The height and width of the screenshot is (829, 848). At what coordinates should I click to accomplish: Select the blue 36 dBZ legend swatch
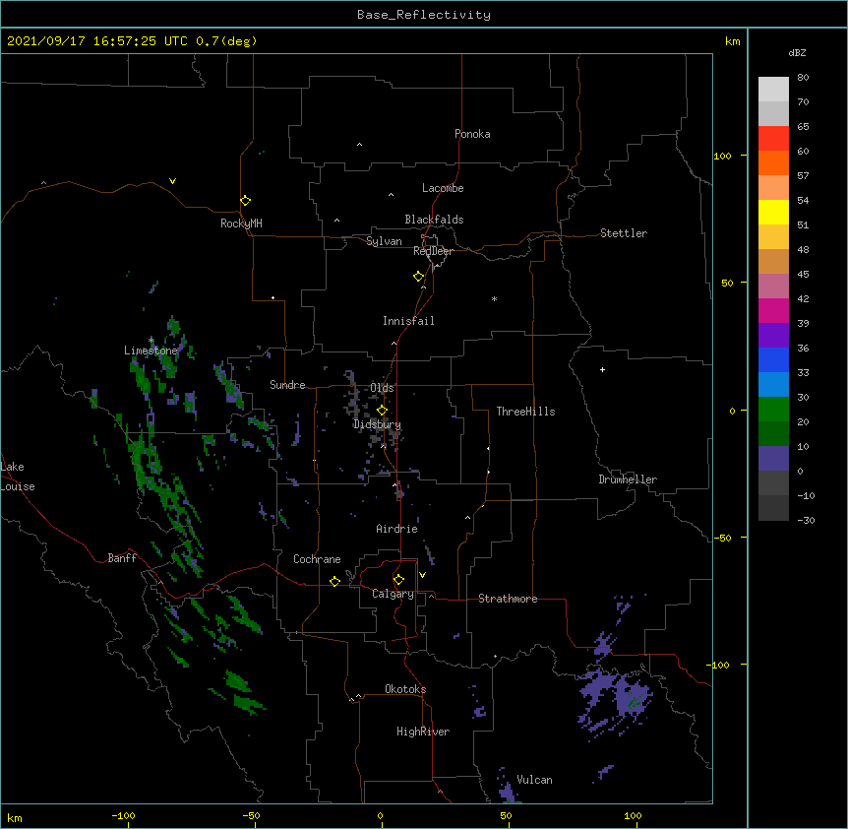pos(773,359)
